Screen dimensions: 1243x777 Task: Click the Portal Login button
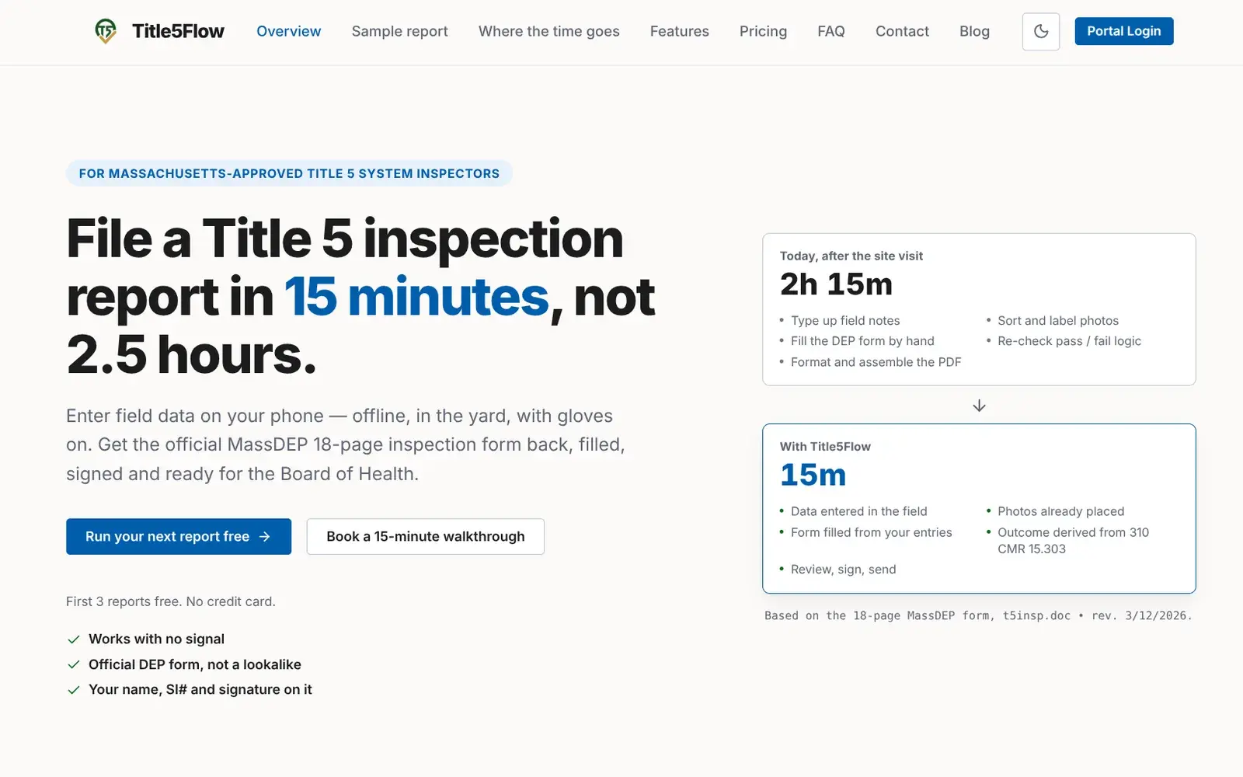(1123, 31)
